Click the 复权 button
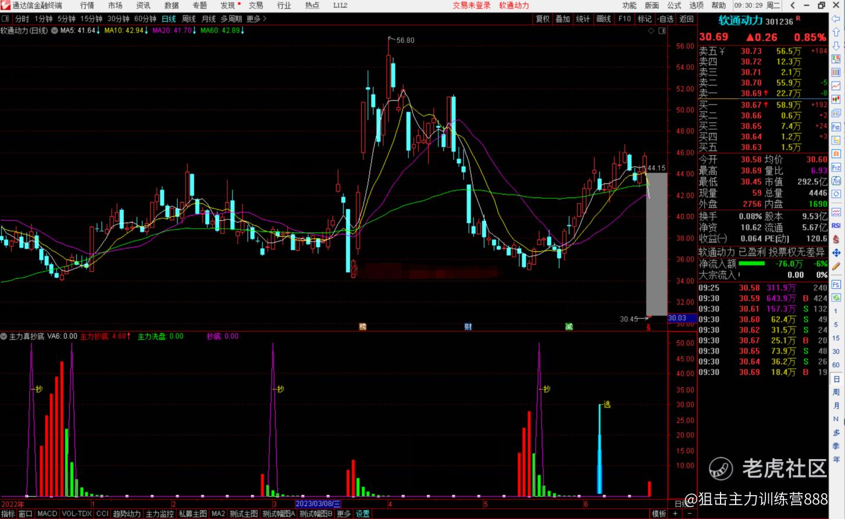The height and width of the screenshot is (519, 845). [543, 19]
